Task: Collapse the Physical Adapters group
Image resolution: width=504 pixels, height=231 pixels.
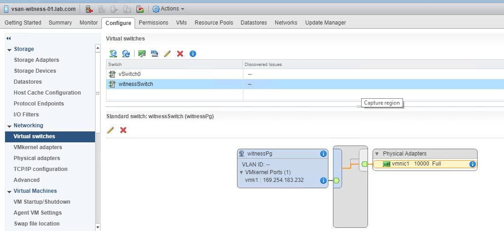Action: [377, 154]
